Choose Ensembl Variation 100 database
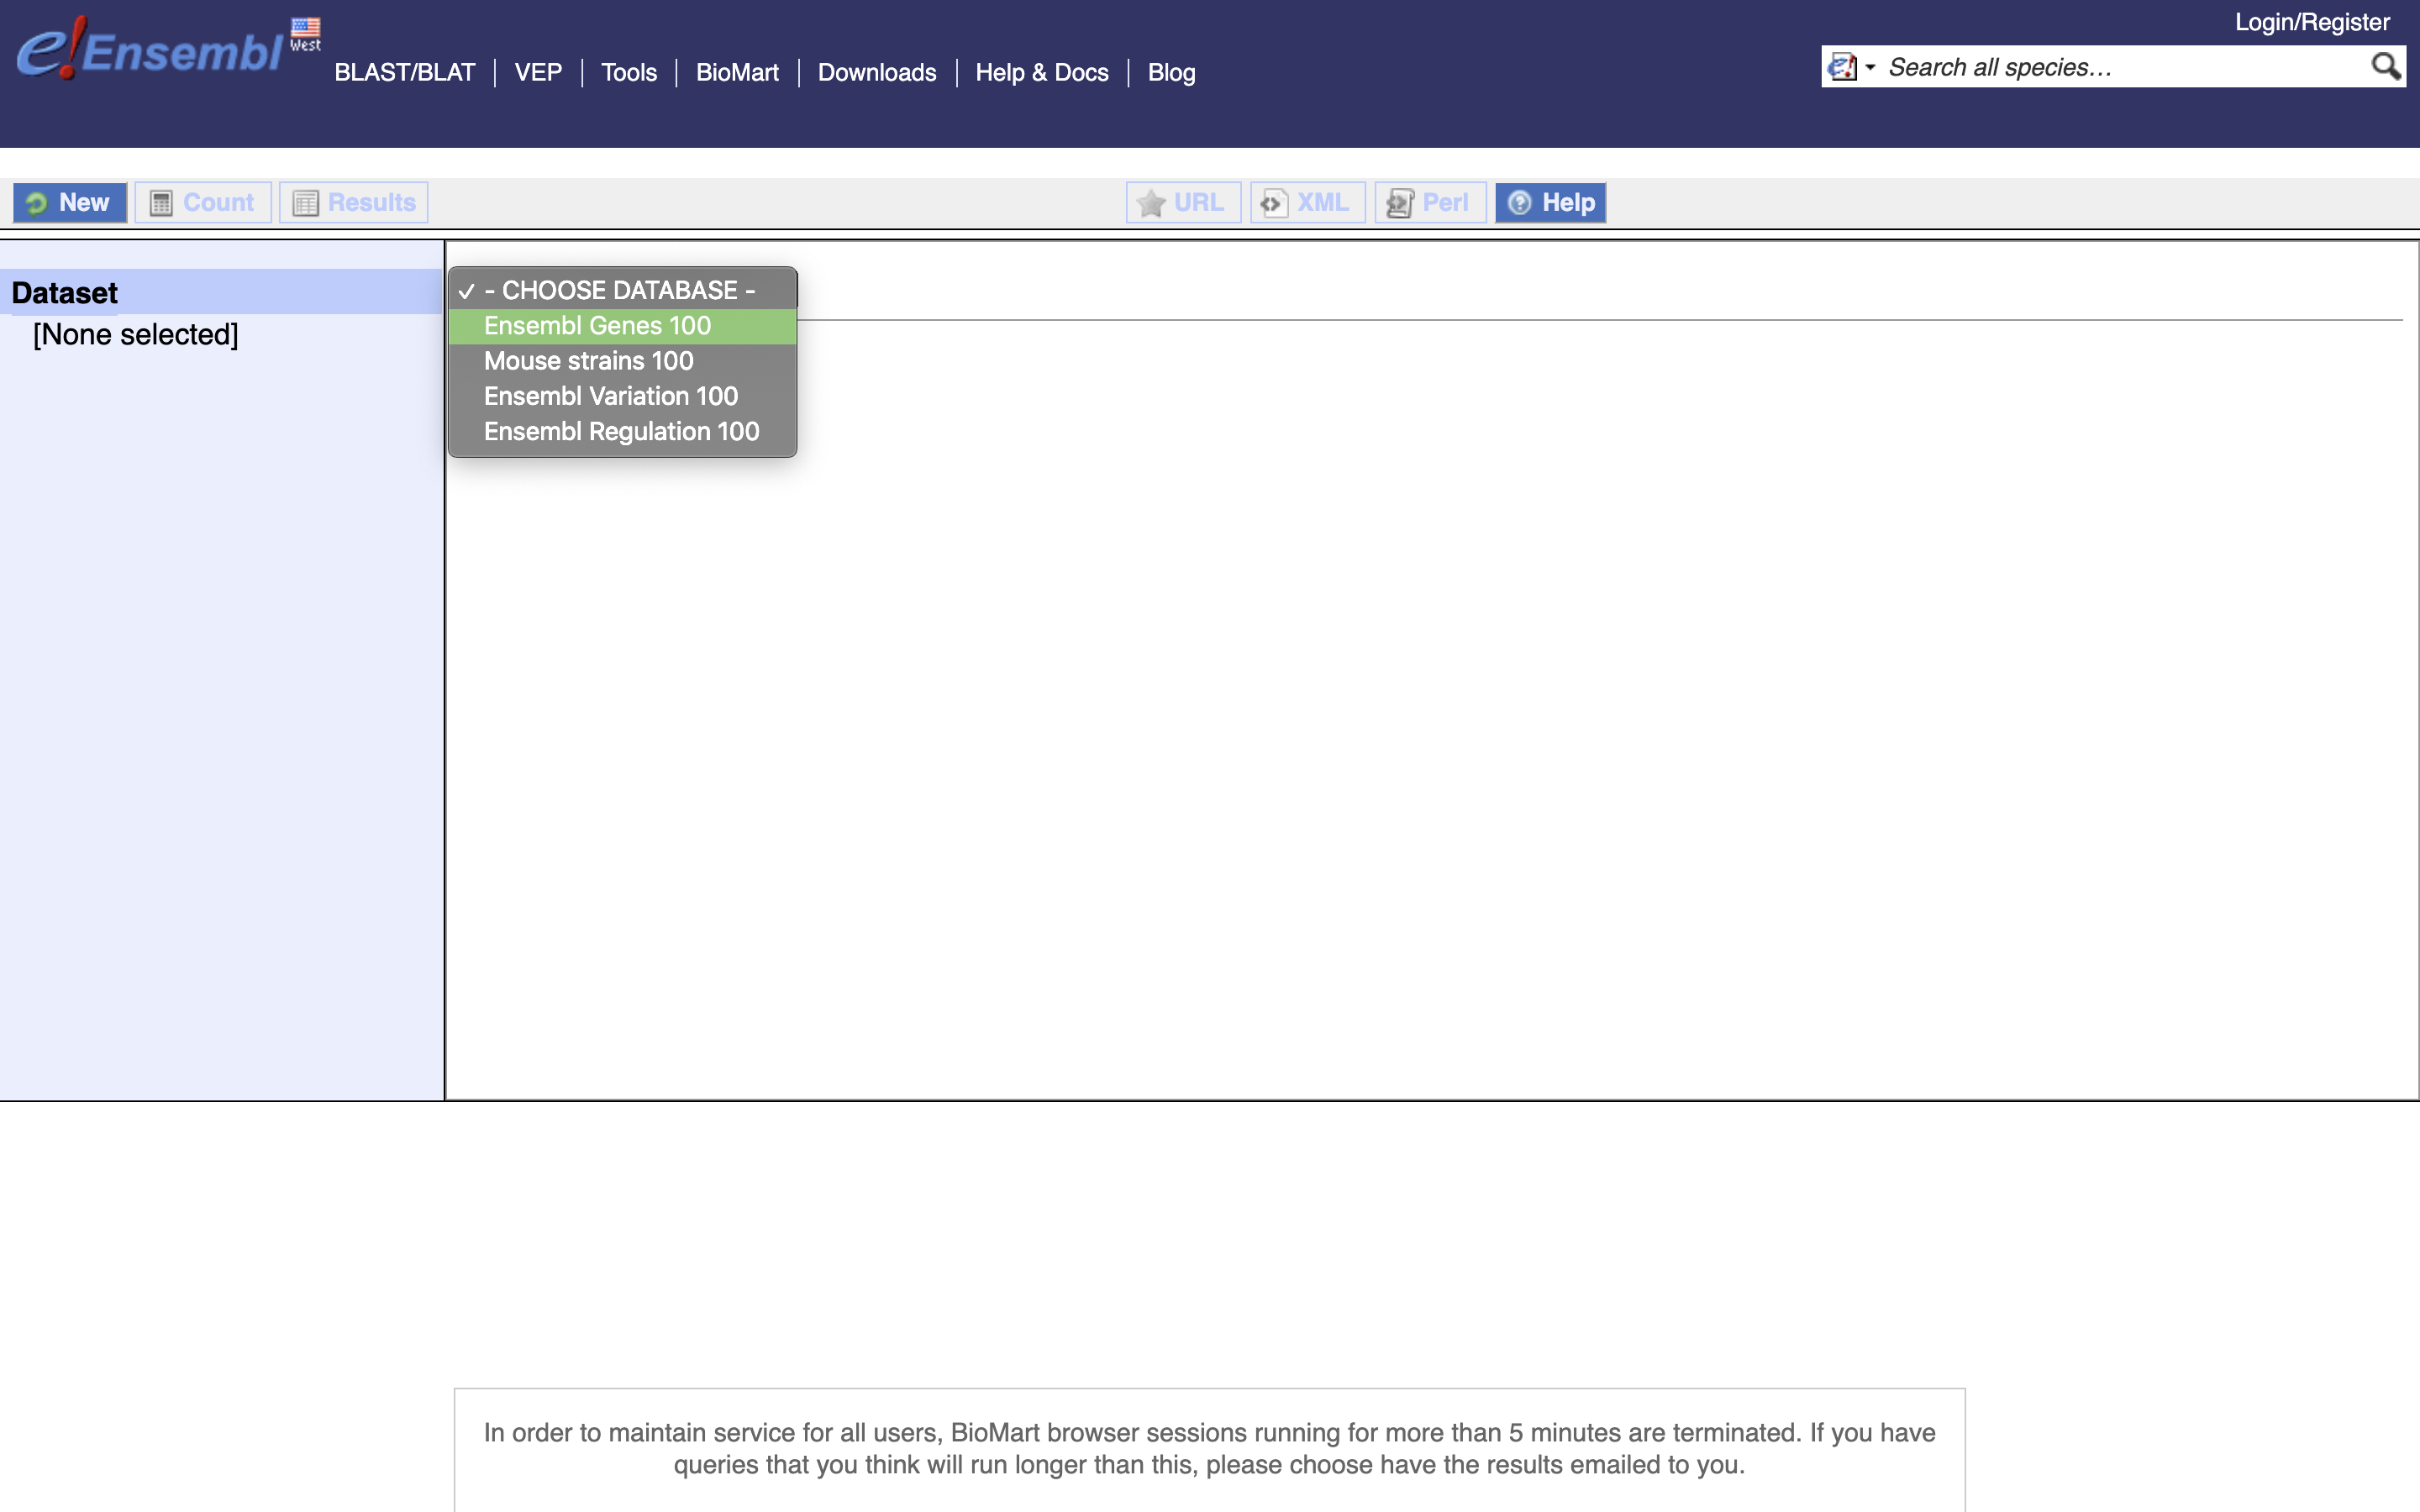The height and width of the screenshot is (1512, 2420). click(x=622, y=396)
